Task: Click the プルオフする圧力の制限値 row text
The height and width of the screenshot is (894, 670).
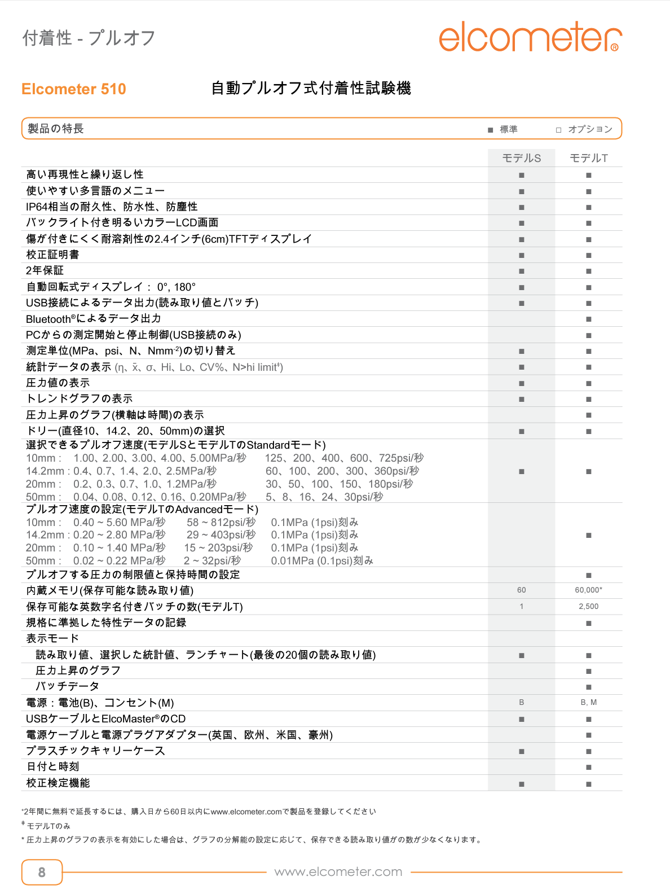Action: [133, 575]
